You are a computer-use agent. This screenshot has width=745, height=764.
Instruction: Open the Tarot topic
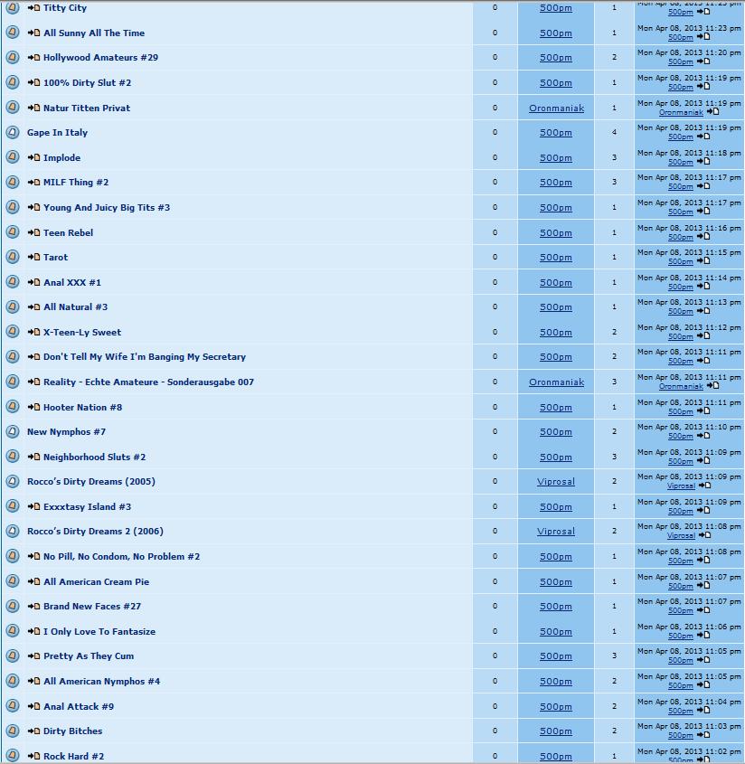(55, 257)
